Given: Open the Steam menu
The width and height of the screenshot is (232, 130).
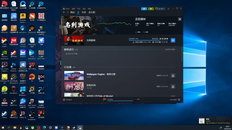Looking at the screenshot, I should [x=66, y=9].
